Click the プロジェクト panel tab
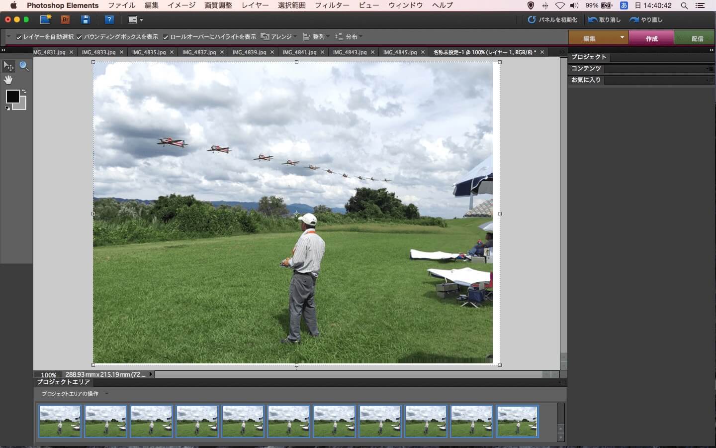 (x=589, y=57)
